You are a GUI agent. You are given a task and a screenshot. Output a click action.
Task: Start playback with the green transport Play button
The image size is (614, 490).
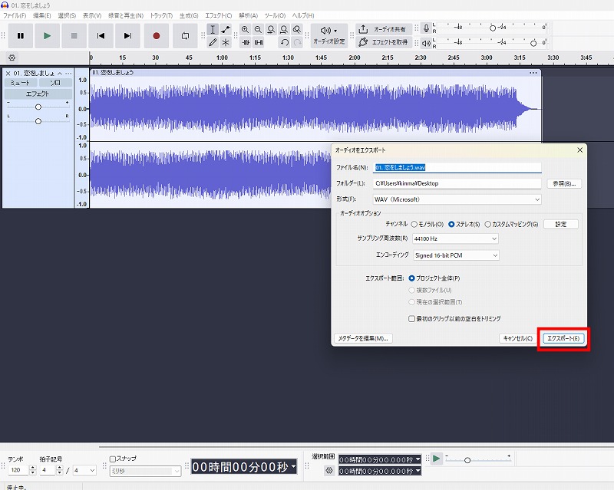(x=47, y=35)
